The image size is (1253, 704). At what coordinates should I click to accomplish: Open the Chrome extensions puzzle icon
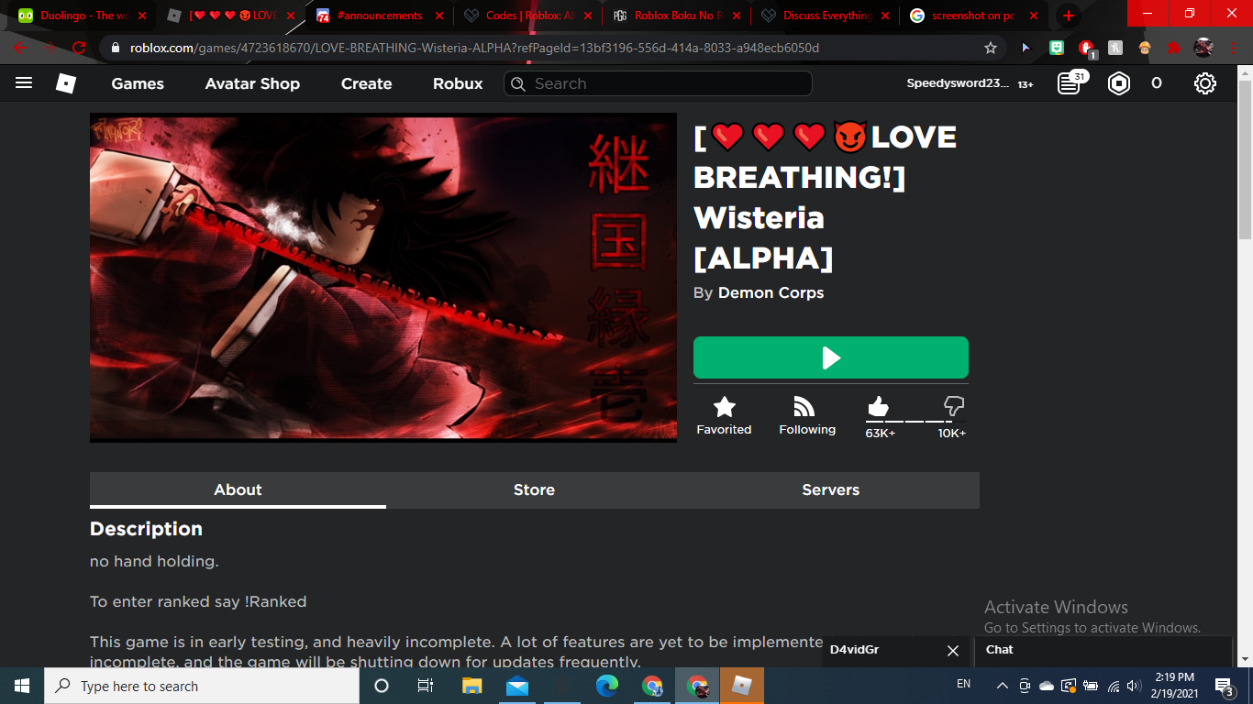1174,48
